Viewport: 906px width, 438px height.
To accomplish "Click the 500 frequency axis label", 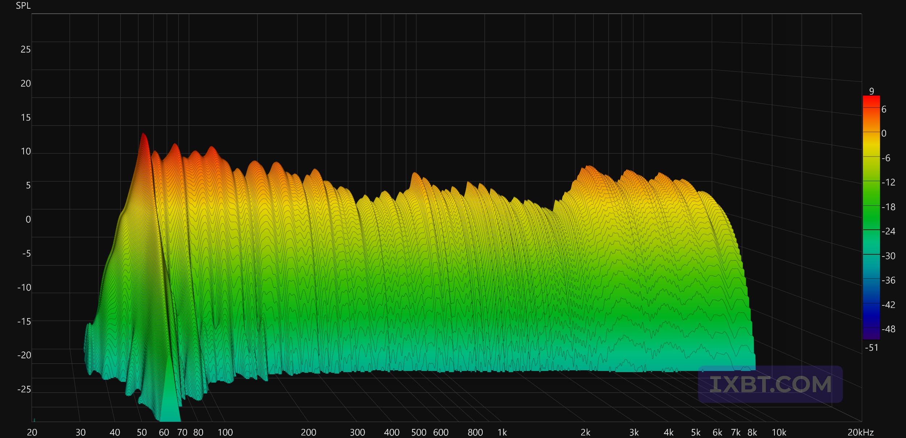I will pyautogui.click(x=419, y=432).
